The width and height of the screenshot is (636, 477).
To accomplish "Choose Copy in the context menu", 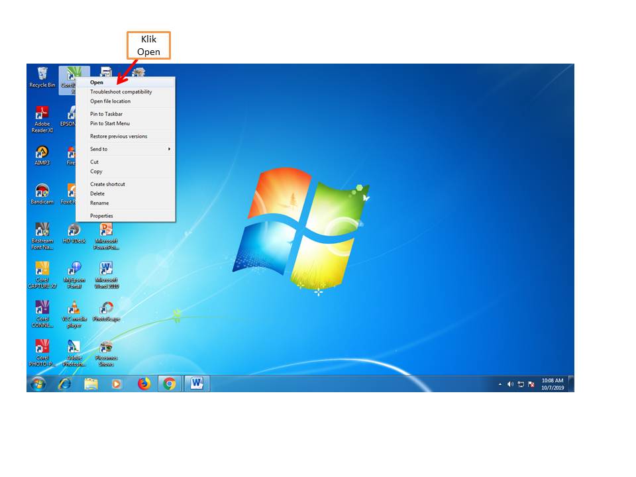I will (126, 171).
